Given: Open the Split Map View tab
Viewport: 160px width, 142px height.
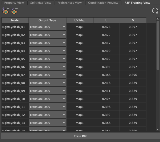Looking at the screenshot, I should pos(41,3).
